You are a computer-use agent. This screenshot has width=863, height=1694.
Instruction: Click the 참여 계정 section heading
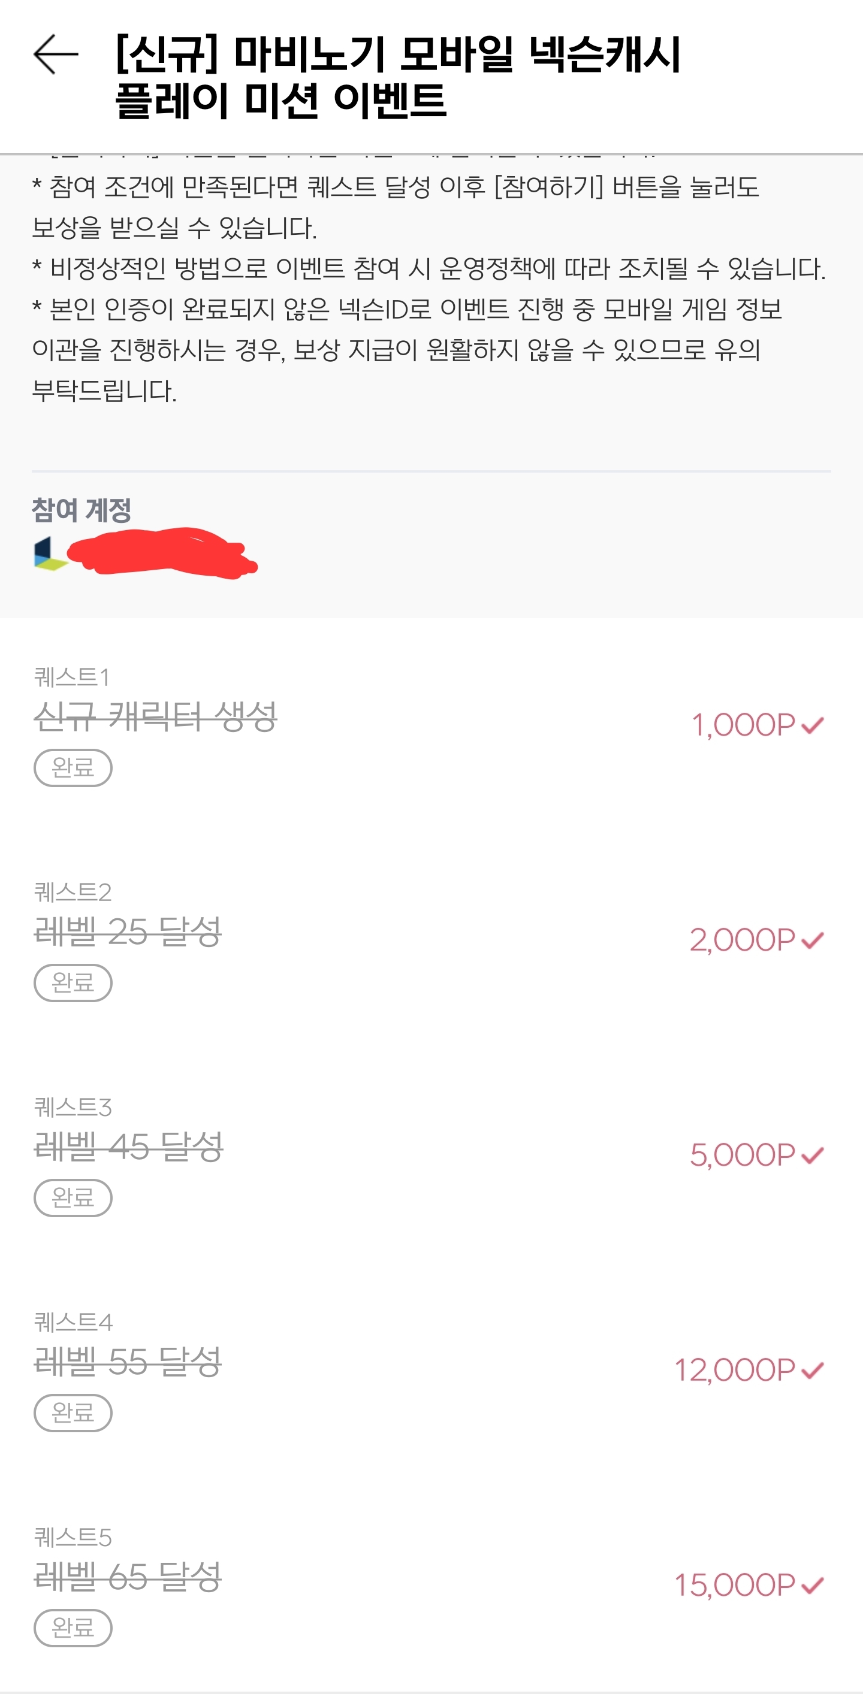pyautogui.click(x=82, y=510)
